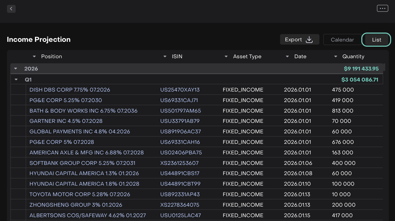Click the vertical scrollbar beside the table
Viewport: 395px width, 221px height.
[384, 67]
